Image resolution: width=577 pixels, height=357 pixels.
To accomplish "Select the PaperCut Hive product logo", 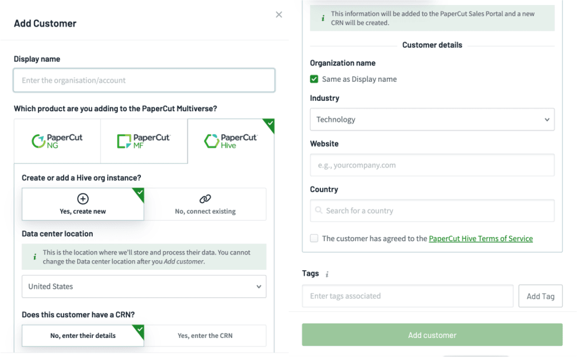I will point(230,141).
